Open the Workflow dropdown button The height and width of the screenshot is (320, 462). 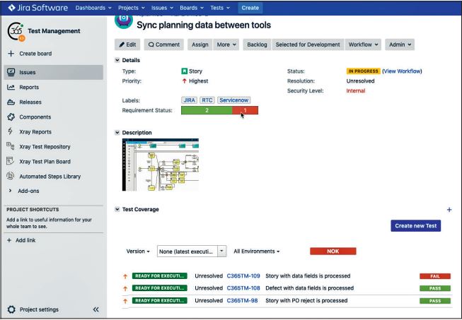363,44
